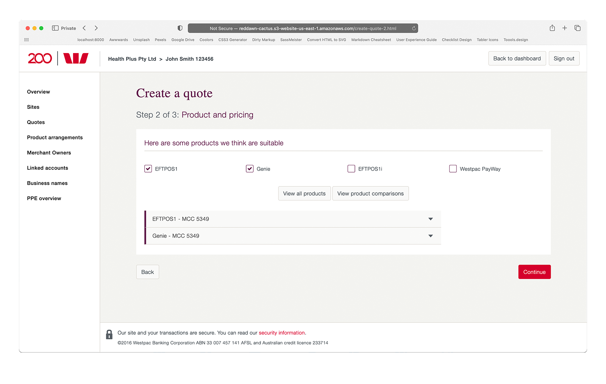Go back with the browser back arrow

coord(84,28)
